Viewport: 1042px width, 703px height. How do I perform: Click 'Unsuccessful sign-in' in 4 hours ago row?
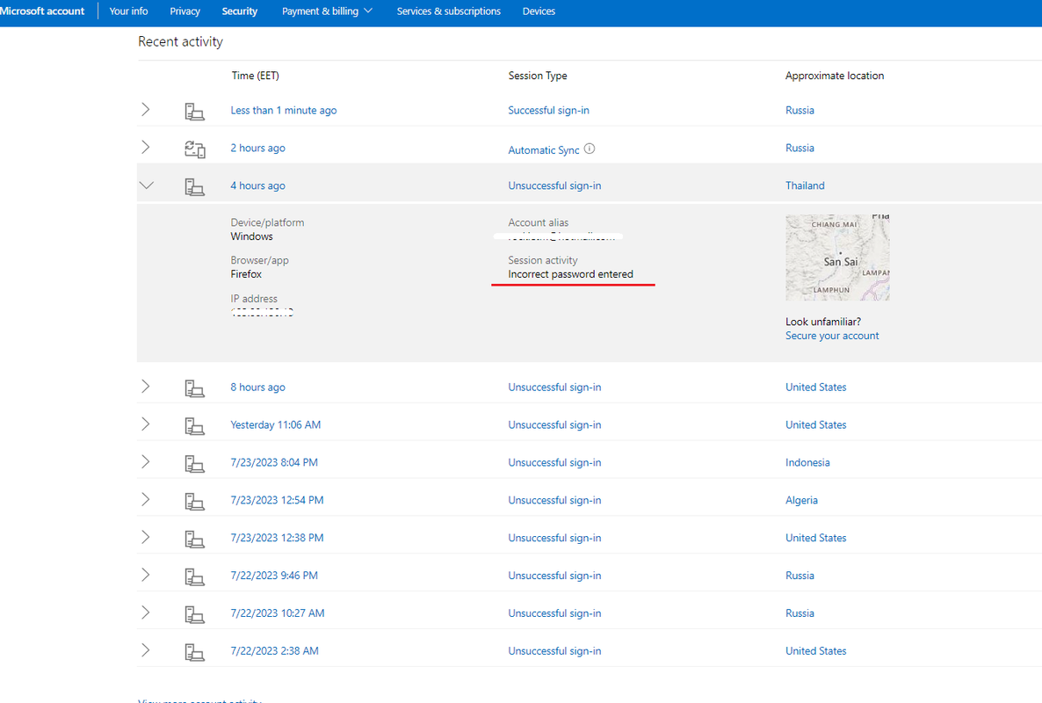tap(554, 186)
